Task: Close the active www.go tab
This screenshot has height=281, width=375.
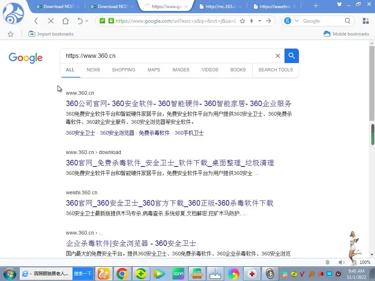Action: pos(186,7)
